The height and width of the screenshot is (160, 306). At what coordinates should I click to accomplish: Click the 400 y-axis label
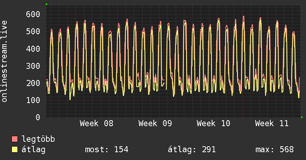tap(33, 49)
